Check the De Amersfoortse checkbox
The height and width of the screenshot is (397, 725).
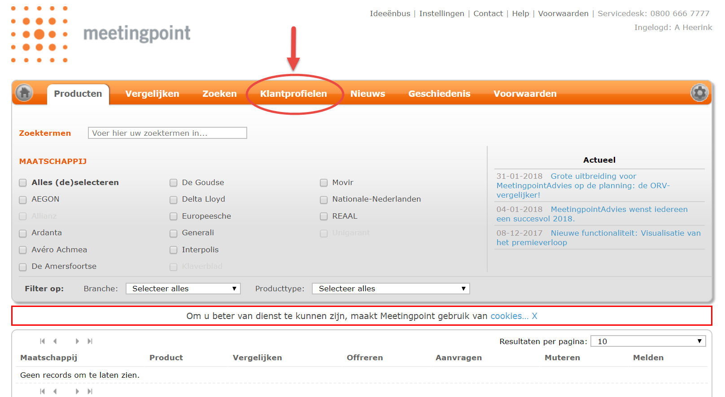click(23, 267)
